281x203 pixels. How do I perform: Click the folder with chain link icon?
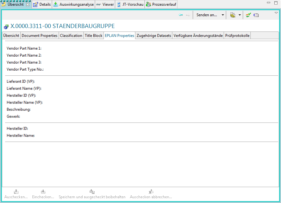pos(233,15)
